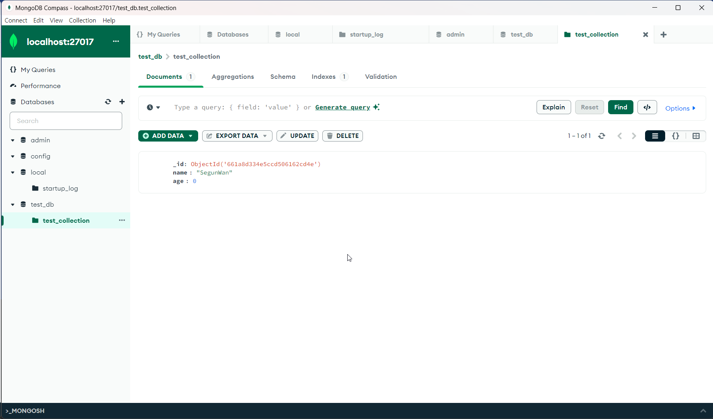The width and height of the screenshot is (713, 419).
Task: Open the >_MONGOSH shell bar
Action: click(25, 411)
